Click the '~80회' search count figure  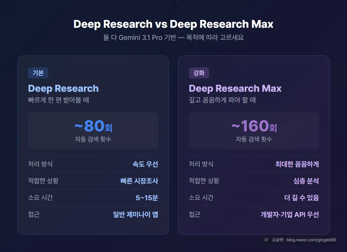pyautogui.click(x=93, y=126)
